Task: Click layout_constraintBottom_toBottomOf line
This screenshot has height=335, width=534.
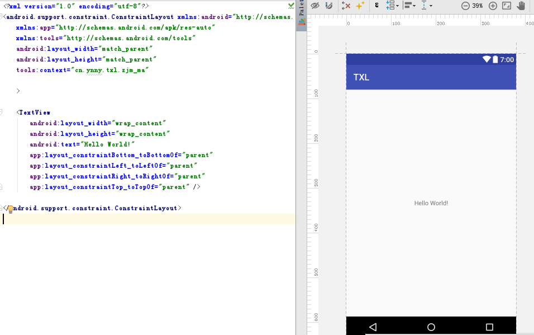Action: pyautogui.click(x=121, y=155)
